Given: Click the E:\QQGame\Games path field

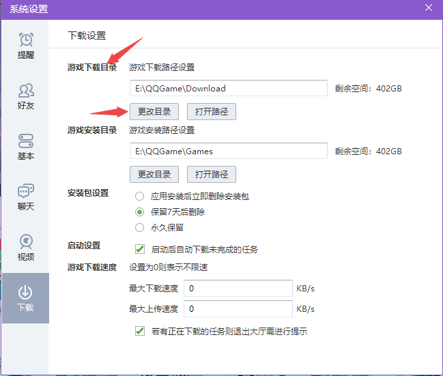Looking at the screenshot, I should (x=229, y=151).
